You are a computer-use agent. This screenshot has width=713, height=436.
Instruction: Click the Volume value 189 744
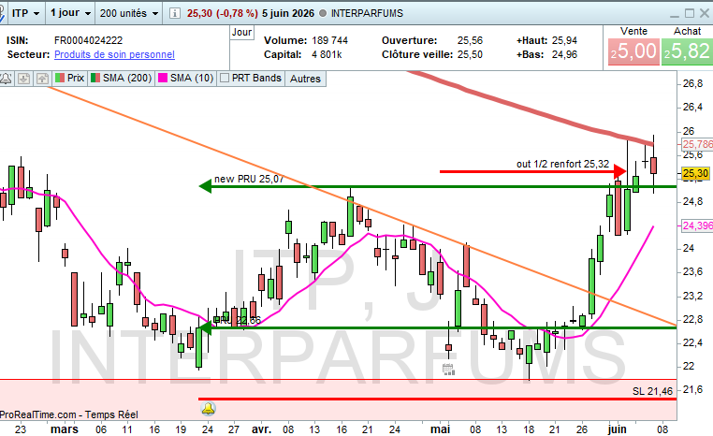tap(329, 40)
